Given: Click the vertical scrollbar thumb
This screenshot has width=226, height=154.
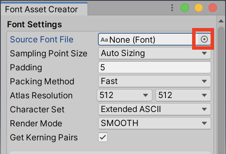Looking at the screenshot, I should tap(221, 87).
